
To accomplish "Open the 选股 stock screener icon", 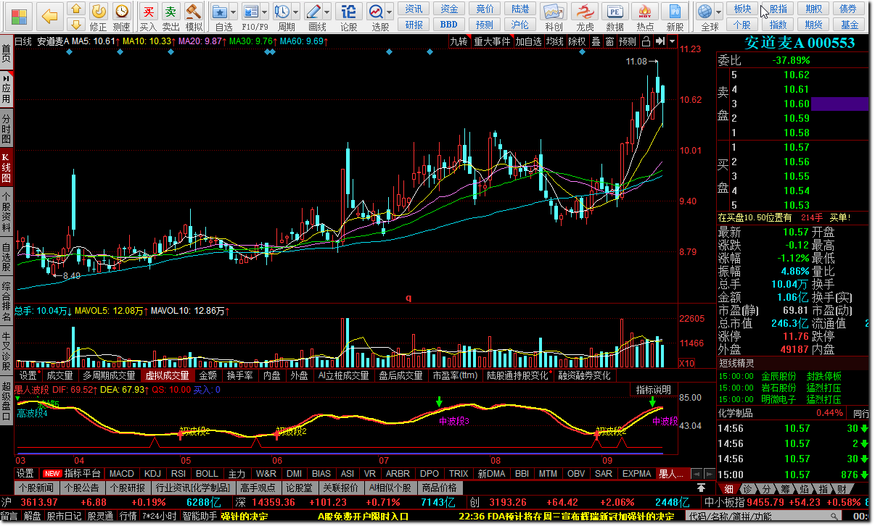I will point(376,12).
